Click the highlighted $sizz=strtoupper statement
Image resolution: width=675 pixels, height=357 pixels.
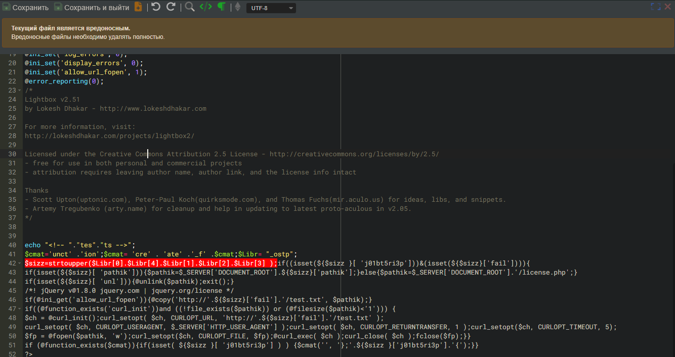[151, 263]
